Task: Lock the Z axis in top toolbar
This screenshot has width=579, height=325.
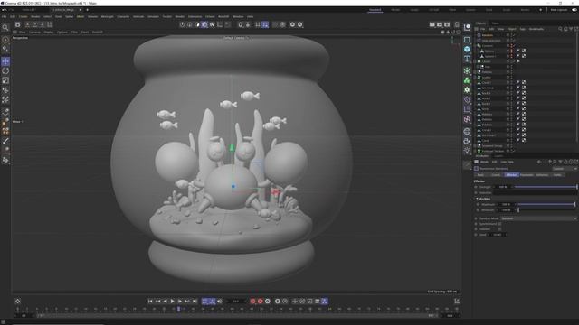Action: 43,24
